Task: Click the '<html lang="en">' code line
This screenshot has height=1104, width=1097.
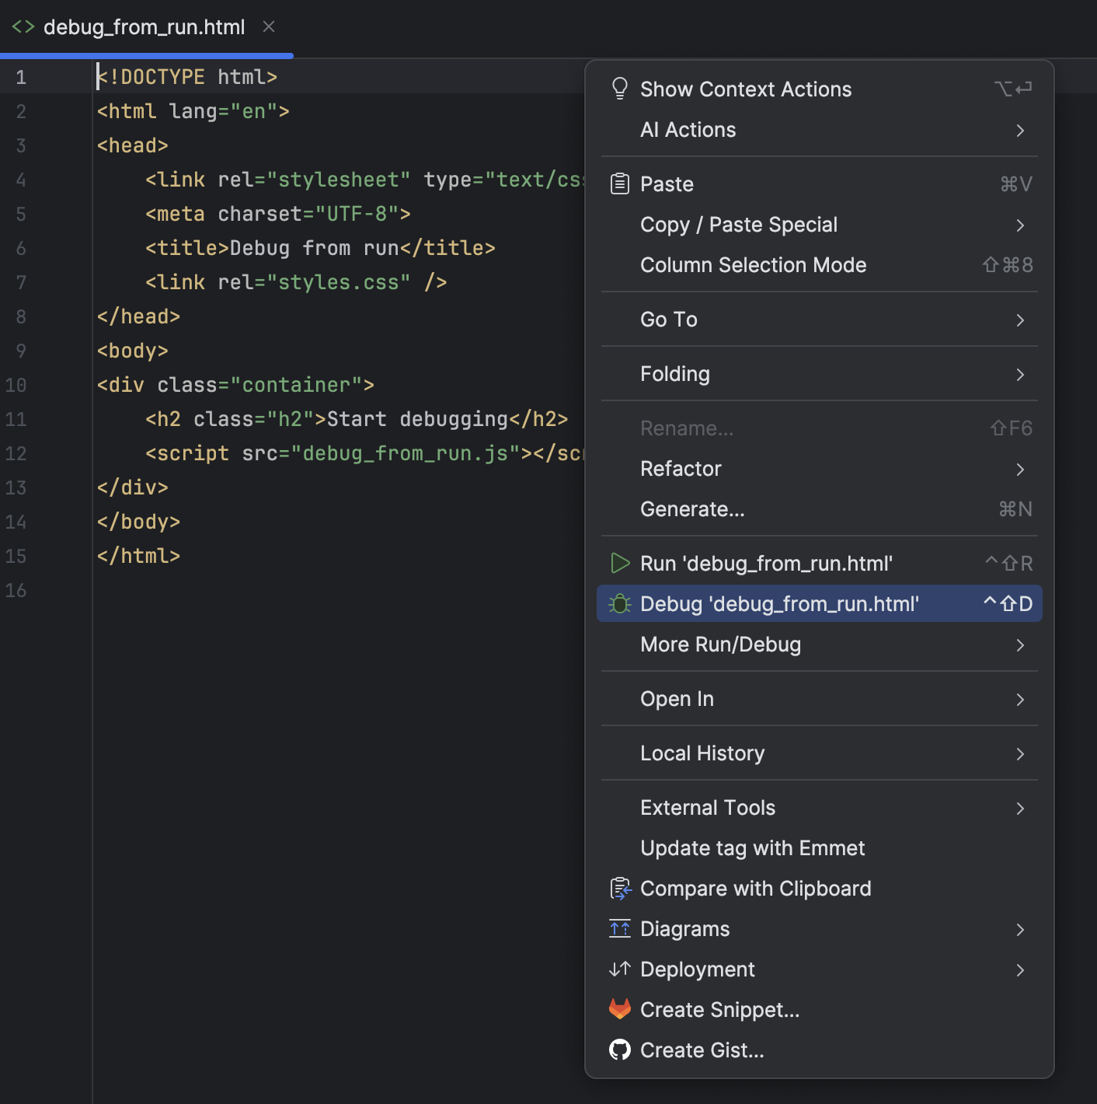Action: point(193,111)
